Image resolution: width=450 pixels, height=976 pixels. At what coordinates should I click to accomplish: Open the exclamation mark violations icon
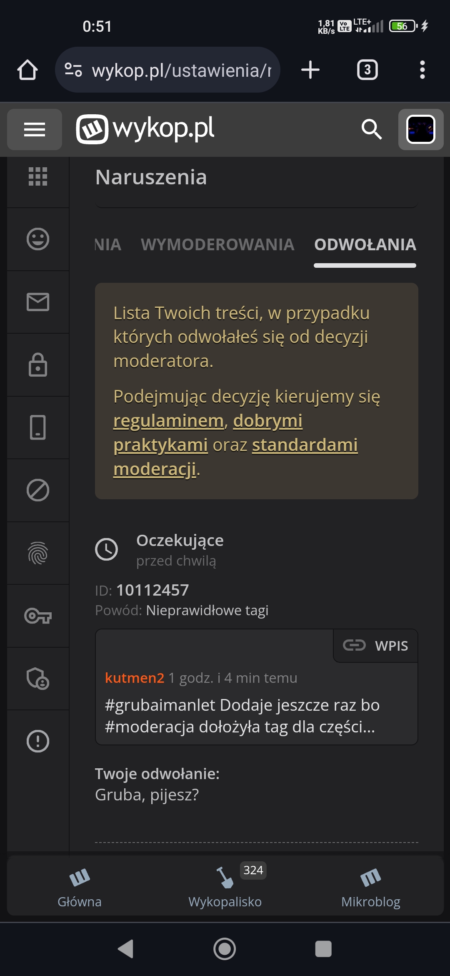tap(38, 741)
